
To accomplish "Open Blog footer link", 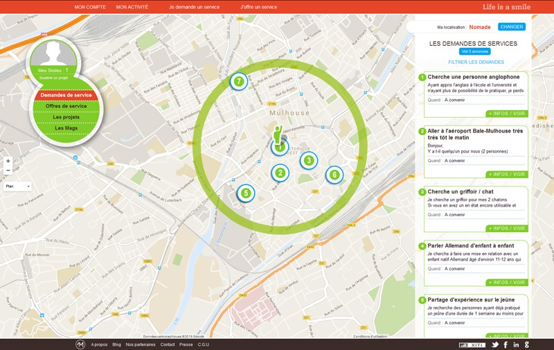I will 116,344.
